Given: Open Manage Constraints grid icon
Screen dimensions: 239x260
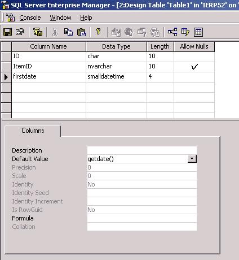Looking at the screenshot, I should 198,32.
